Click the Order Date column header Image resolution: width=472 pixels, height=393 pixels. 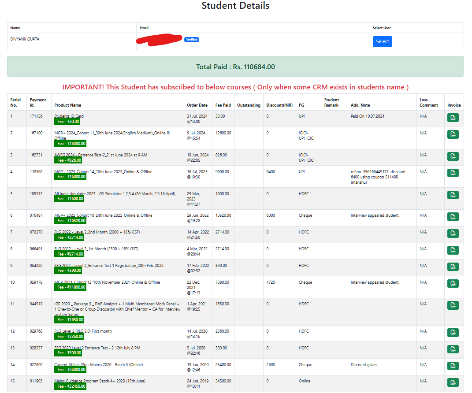(197, 105)
